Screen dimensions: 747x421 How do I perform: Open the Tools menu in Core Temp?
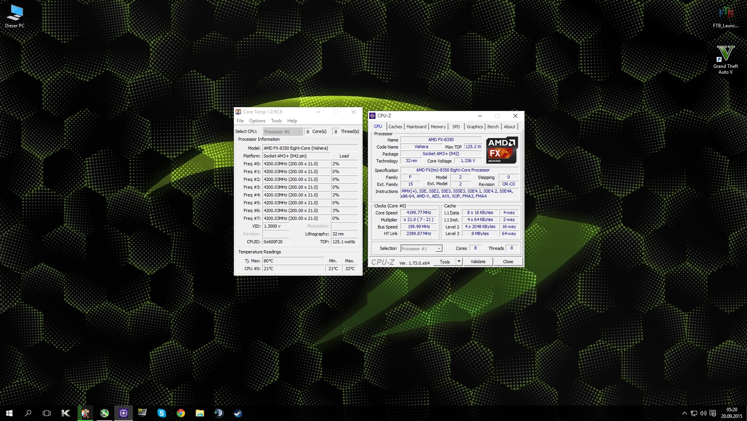pyautogui.click(x=276, y=121)
